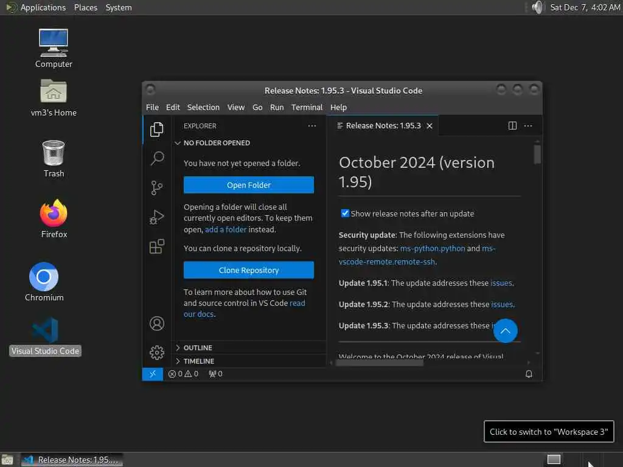Click the date and time clock
The height and width of the screenshot is (467, 623).
point(585,7)
